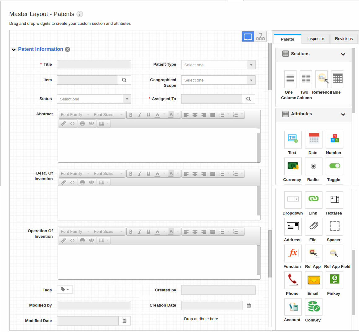Viewport: 359px width, 332px height.
Task: Select the Date attribute widget
Action: tap(313, 139)
